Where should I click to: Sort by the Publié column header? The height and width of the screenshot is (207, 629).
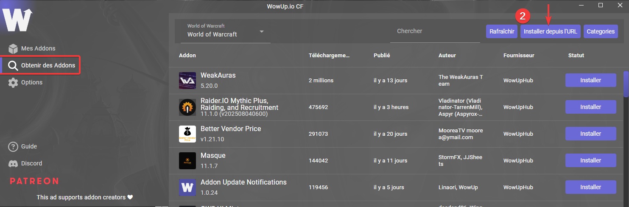[x=382, y=56]
